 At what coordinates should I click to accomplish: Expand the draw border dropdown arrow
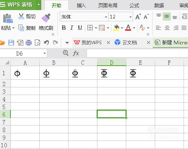(108, 28)
